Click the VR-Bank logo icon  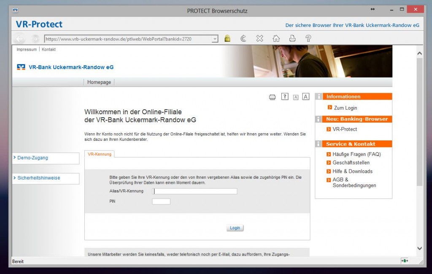pyautogui.click(x=21, y=67)
